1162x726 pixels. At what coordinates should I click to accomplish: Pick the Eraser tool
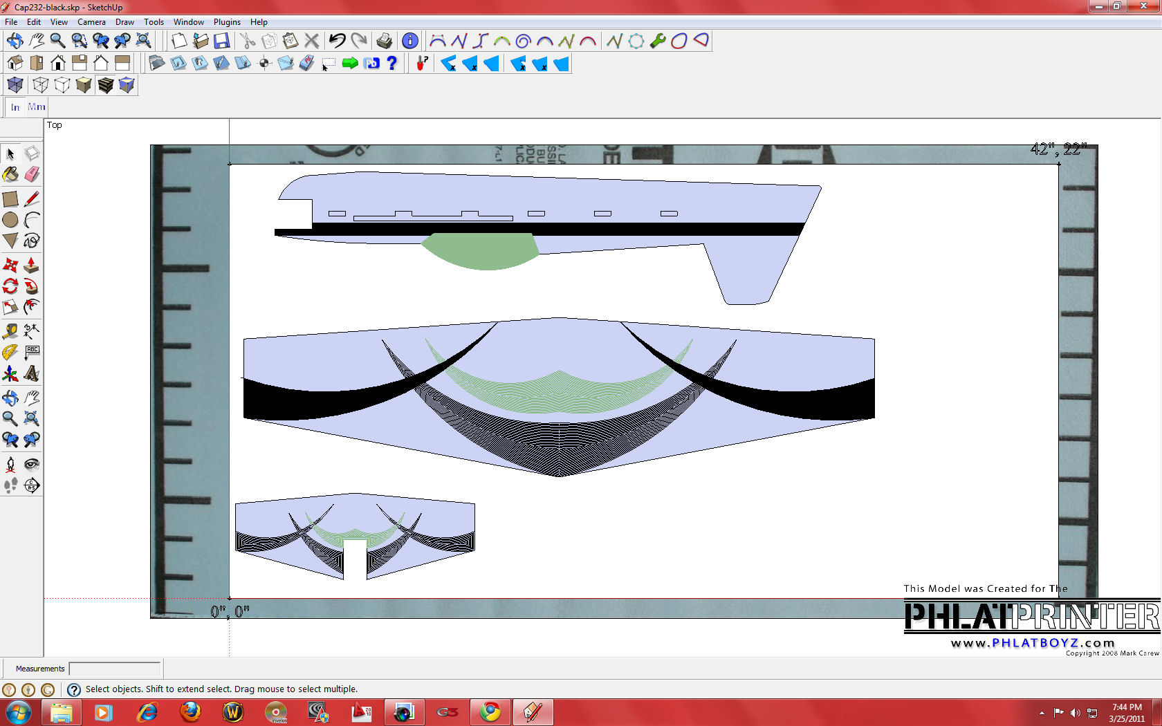[x=32, y=175]
